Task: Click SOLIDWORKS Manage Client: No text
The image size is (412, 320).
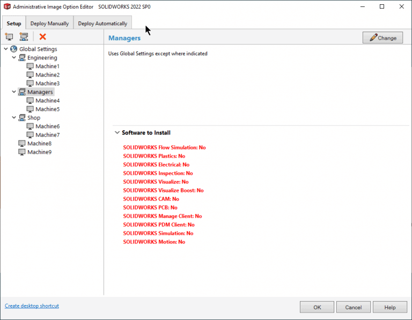Action: tap(163, 217)
